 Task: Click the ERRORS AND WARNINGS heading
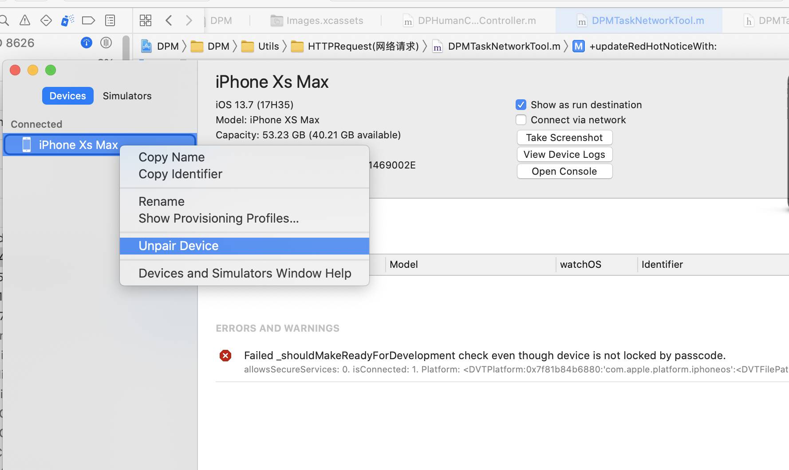(x=278, y=328)
